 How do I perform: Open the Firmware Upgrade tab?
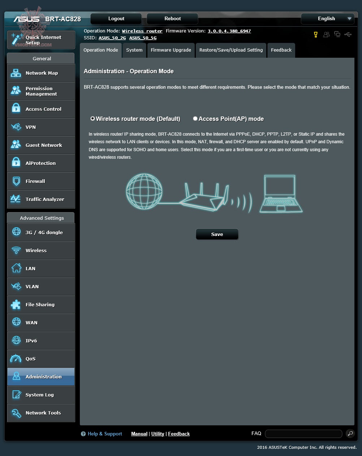pyautogui.click(x=171, y=50)
